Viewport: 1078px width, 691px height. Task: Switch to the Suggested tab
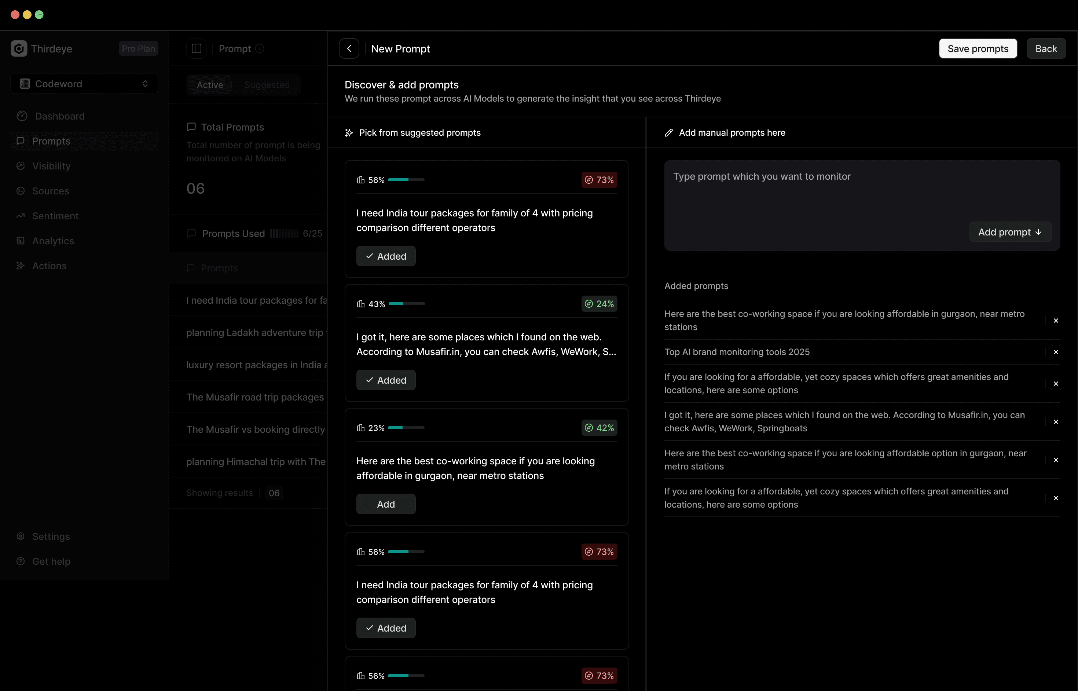click(267, 85)
